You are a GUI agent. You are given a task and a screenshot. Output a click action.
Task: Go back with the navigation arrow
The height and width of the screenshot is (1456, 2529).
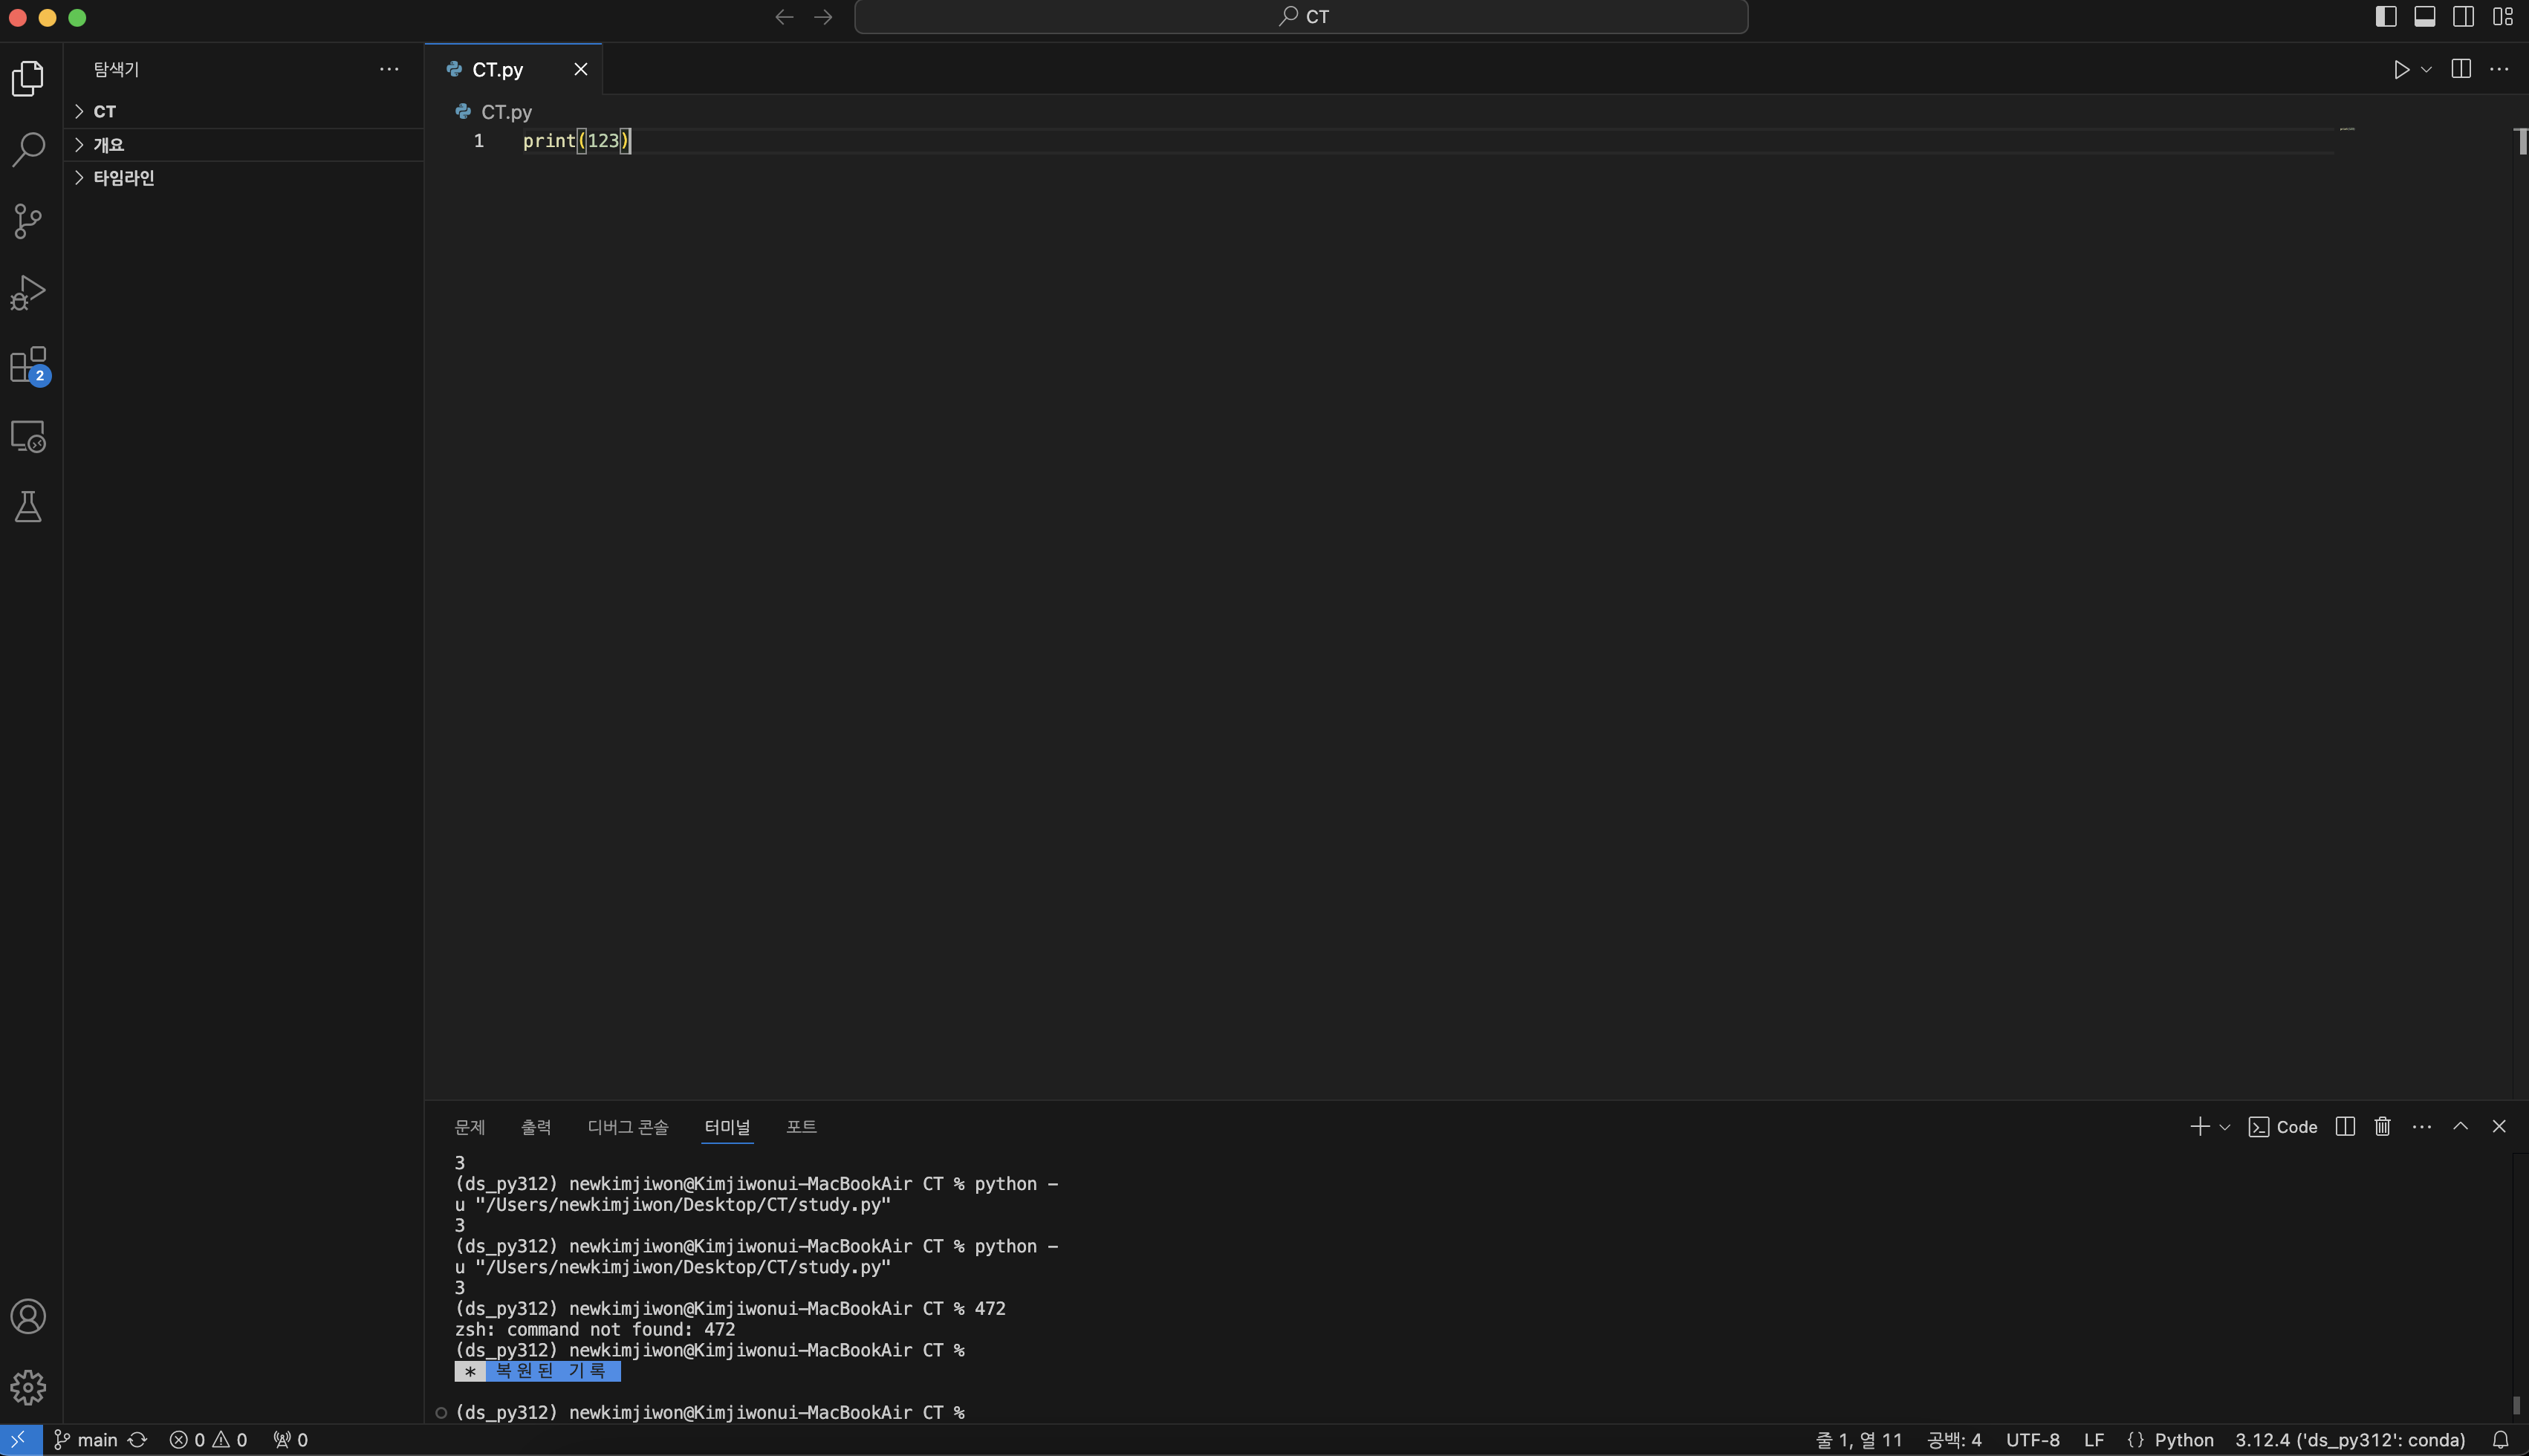(784, 17)
